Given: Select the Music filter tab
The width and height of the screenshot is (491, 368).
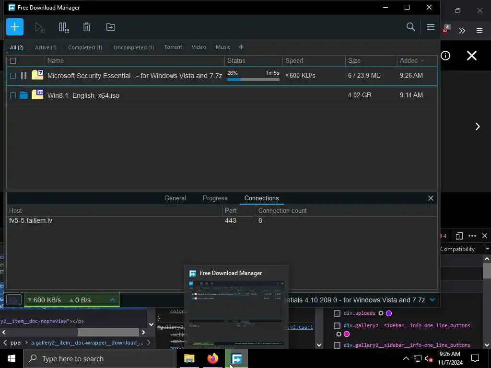Looking at the screenshot, I should [x=223, y=47].
